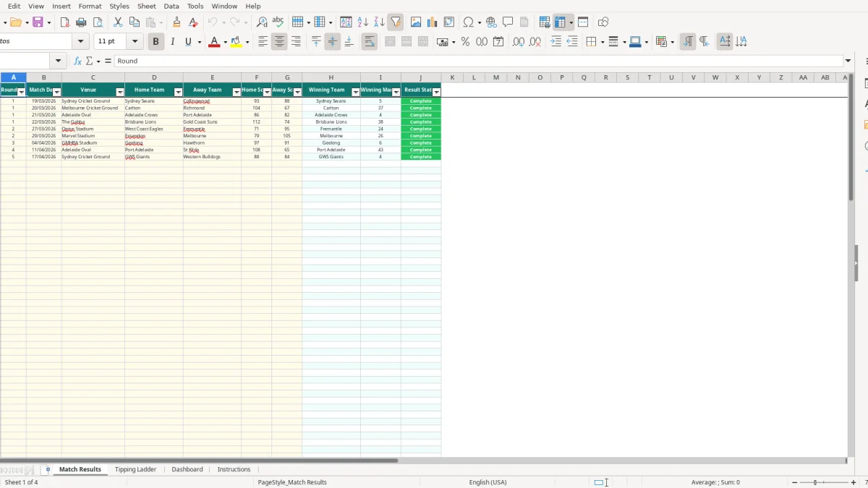Decrease the cell indent
Image resolution: width=868 pixels, height=488 pixels.
pos(572,42)
